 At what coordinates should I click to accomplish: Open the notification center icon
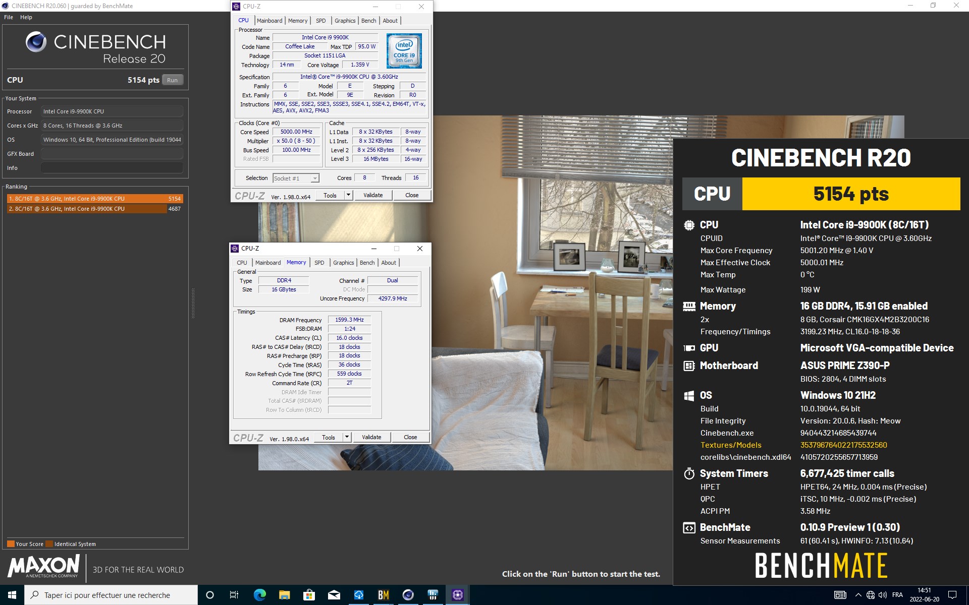(x=952, y=595)
